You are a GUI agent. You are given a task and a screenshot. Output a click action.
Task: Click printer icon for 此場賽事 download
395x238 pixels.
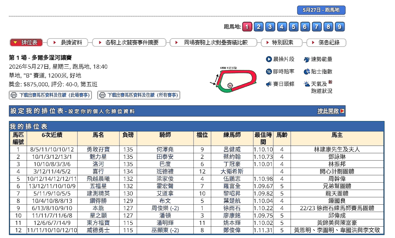click(x=14, y=95)
